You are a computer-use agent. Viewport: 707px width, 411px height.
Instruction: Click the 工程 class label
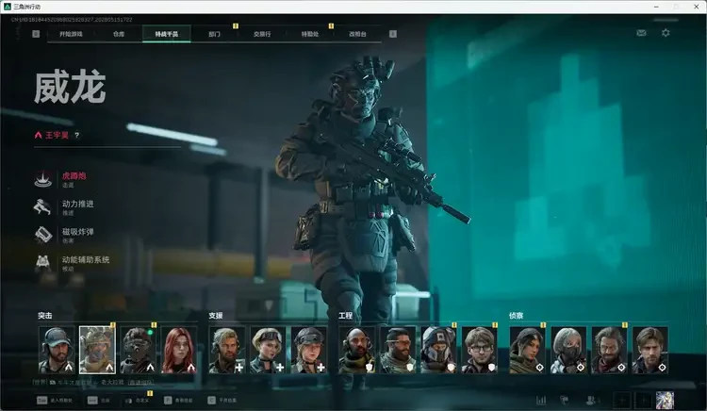[x=345, y=316]
